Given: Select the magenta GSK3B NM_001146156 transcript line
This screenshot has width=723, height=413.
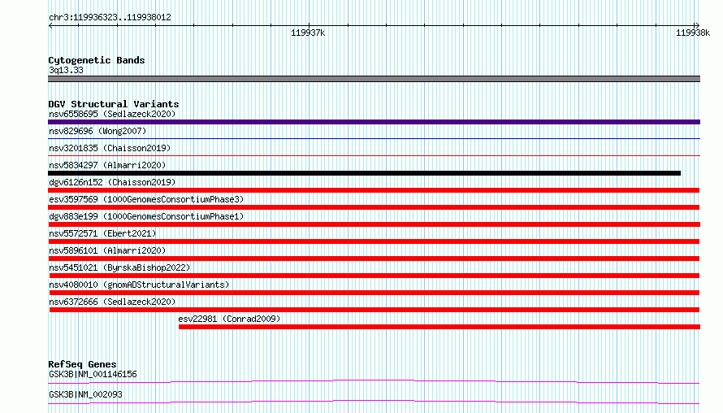Looking at the screenshot, I should click(x=374, y=381).
